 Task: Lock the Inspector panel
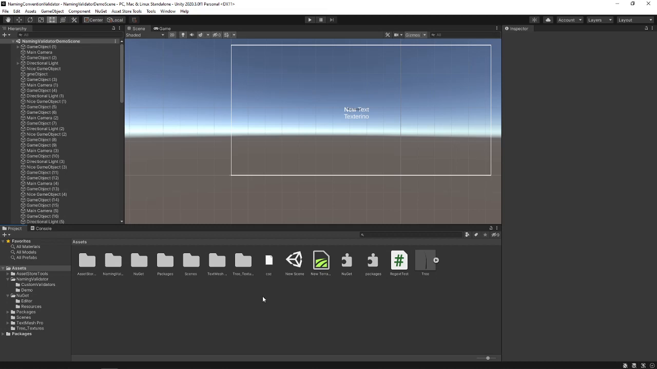point(646,28)
